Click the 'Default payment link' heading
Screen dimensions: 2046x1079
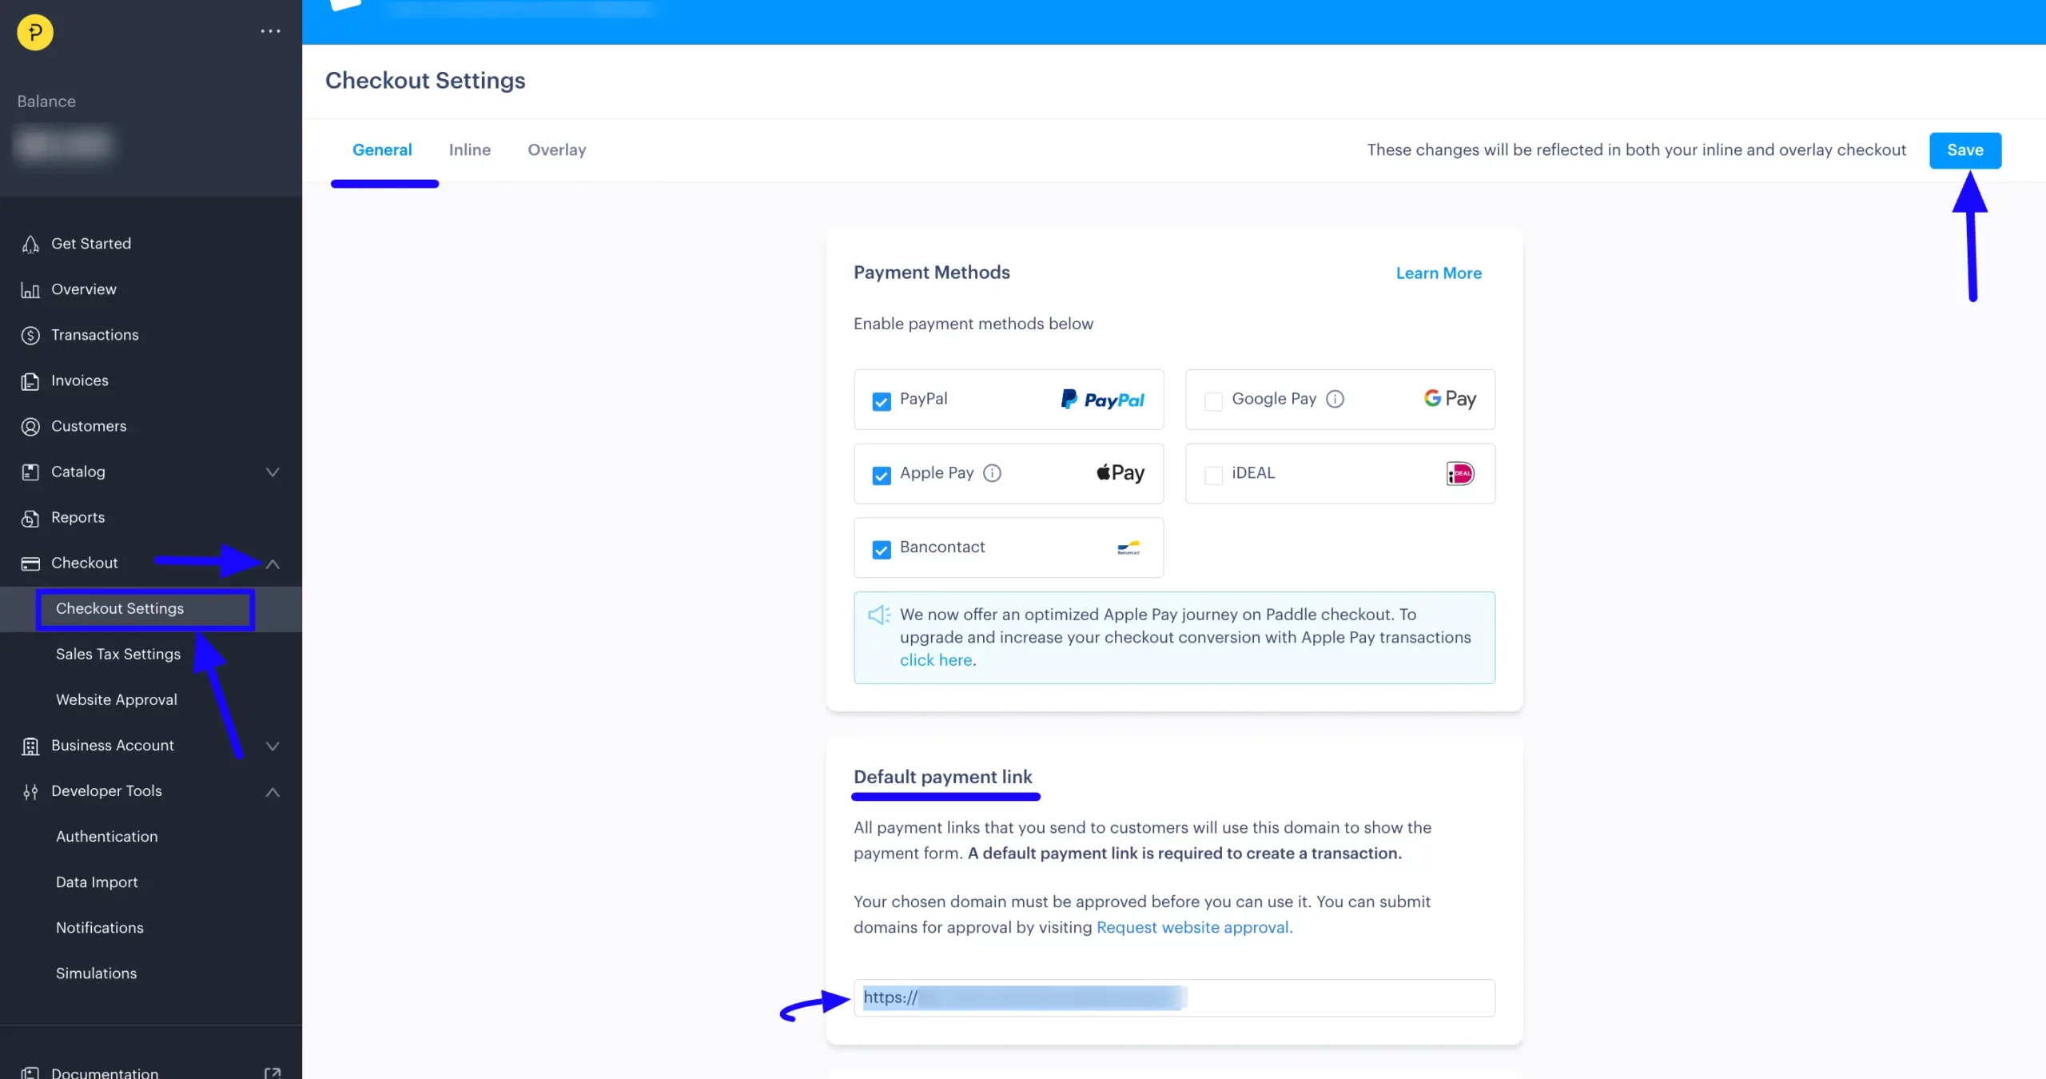click(x=943, y=777)
